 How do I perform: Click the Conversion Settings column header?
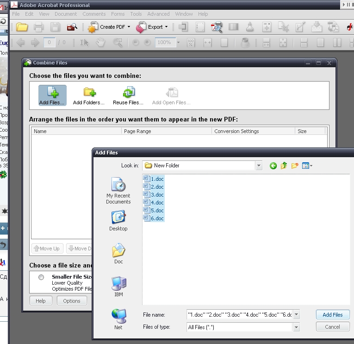(x=253, y=131)
